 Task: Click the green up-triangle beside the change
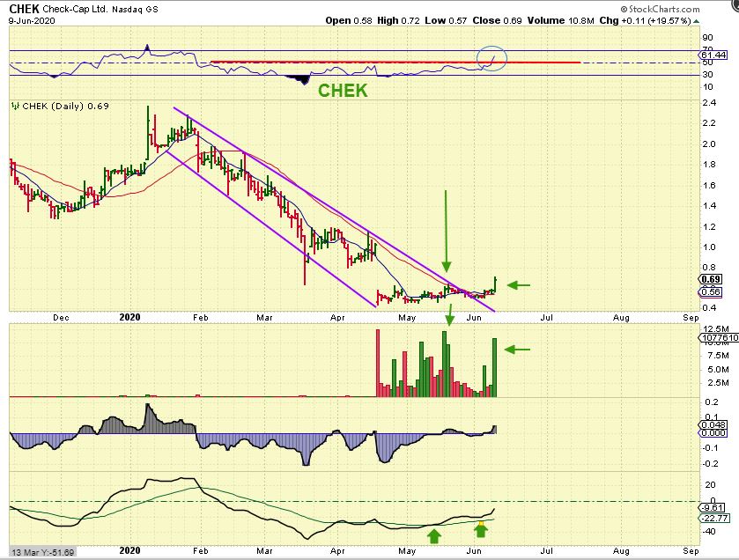pos(696,21)
